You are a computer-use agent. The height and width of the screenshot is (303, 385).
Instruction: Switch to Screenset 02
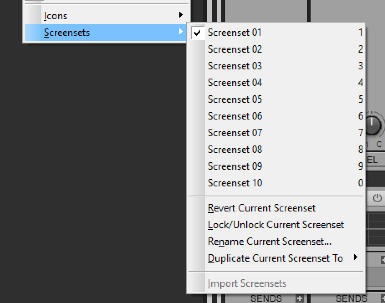click(x=235, y=49)
